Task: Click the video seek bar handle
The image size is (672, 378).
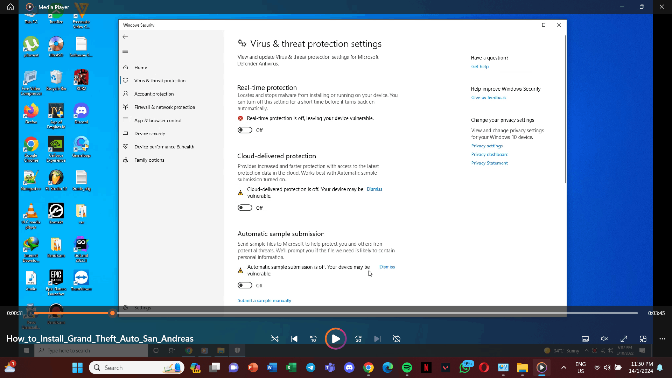Action: pos(112,313)
